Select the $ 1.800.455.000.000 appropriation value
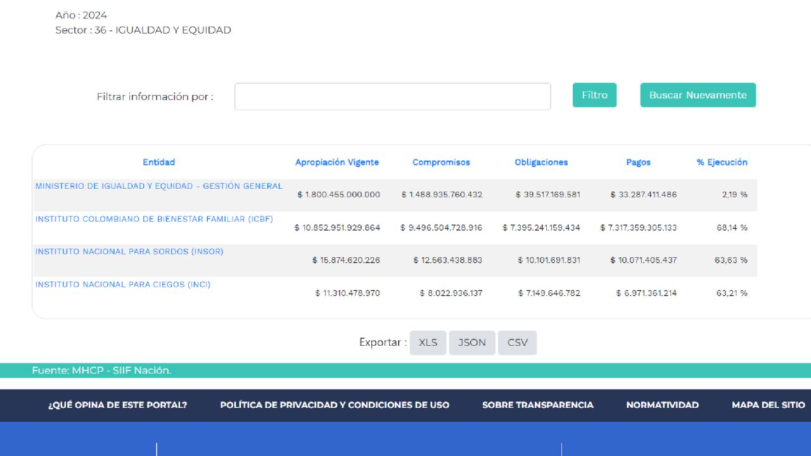This screenshot has height=456, width=811. [339, 194]
